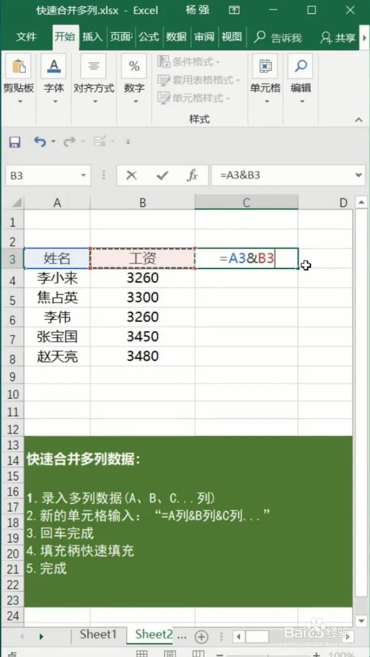Open the File (文件) tab
Image resolution: width=370 pixels, height=657 pixels.
coord(26,37)
